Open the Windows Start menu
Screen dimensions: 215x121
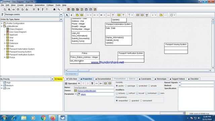[4, 118]
